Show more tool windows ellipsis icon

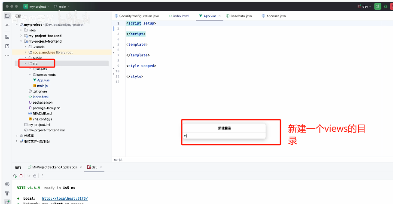point(7,55)
